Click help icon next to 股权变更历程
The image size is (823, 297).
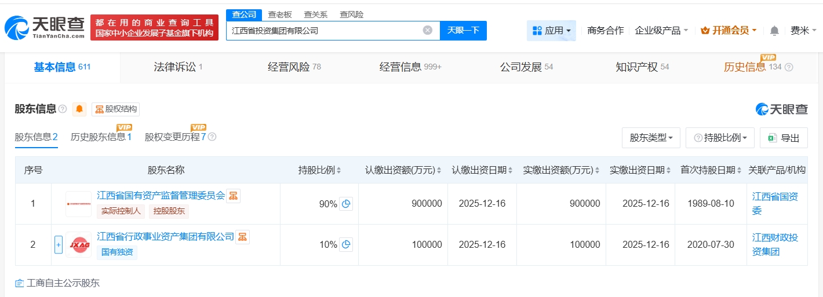(212, 137)
